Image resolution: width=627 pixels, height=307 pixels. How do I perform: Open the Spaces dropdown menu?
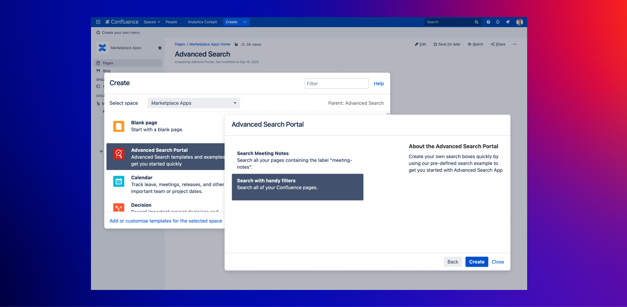coord(152,22)
